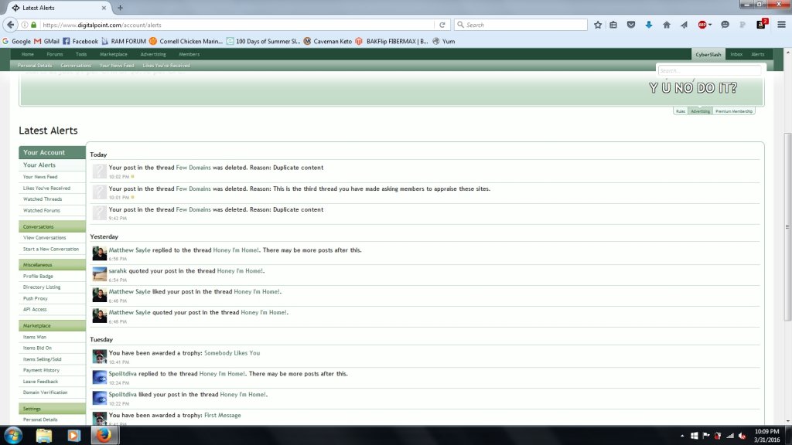Open sarahk's profile link in alerts
This screenshot has width=792, height=445.
click(x=118, y=271)
